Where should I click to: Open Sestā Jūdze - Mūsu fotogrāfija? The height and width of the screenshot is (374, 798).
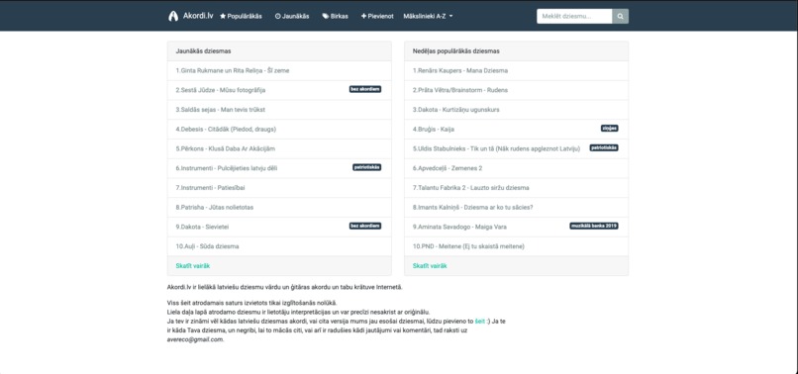(x=221, y=90)
